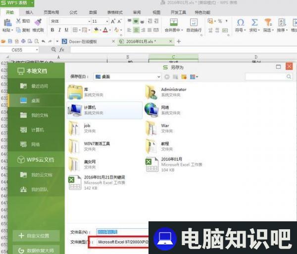Select column C header
Screen dimensions: 297x254
pos(173,56)
